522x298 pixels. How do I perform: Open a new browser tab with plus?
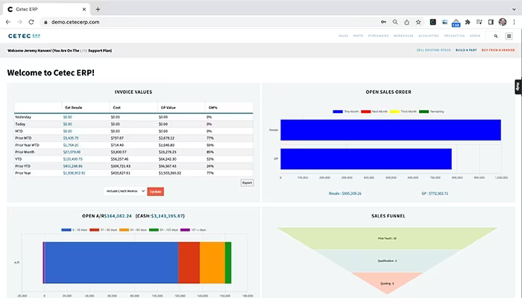coord(98,9)
